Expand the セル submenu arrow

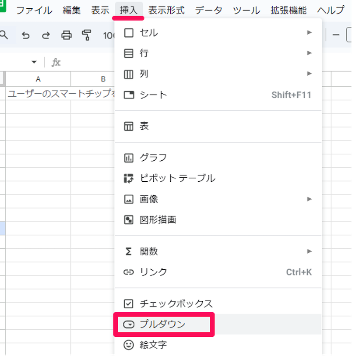point(310,32)
